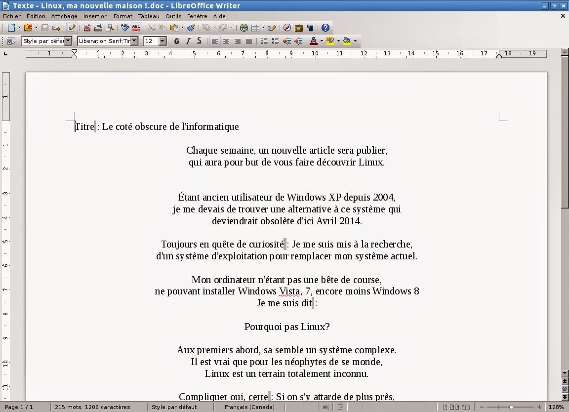
Task: Select the Clone Formatting paintbrush
Action: tap(191, 28)
